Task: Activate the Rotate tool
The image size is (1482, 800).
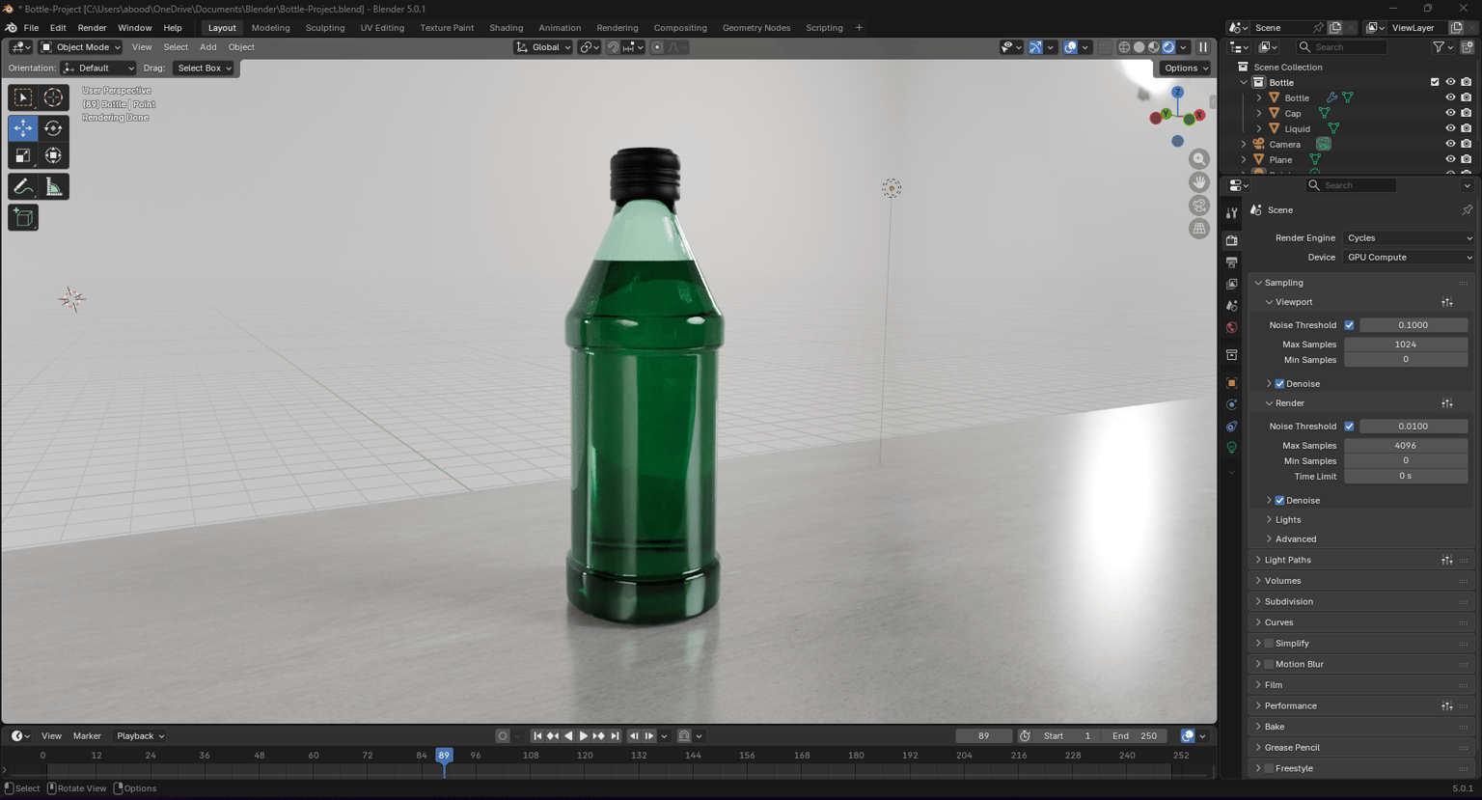Action: (53, 127)
